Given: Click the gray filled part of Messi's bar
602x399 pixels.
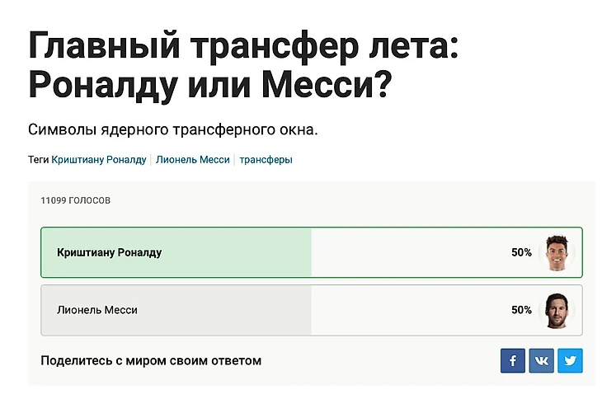Looking at the screenshot, I should coord(176,310).
